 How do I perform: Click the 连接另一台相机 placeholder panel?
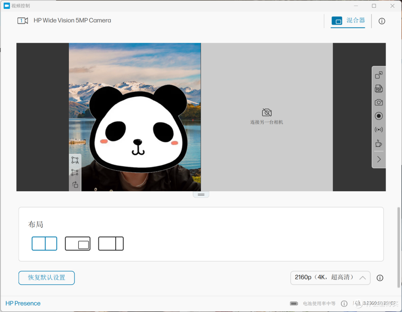tap(267, 117)
